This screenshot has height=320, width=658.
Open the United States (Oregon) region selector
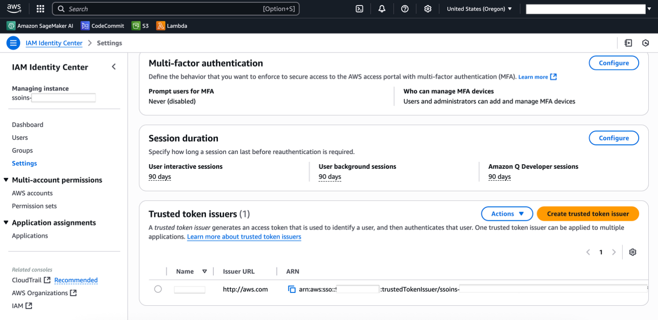[x=479, y=8]
